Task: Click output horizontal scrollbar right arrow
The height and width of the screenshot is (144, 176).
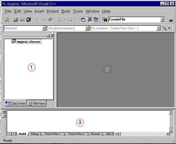Action: point(167,134)
